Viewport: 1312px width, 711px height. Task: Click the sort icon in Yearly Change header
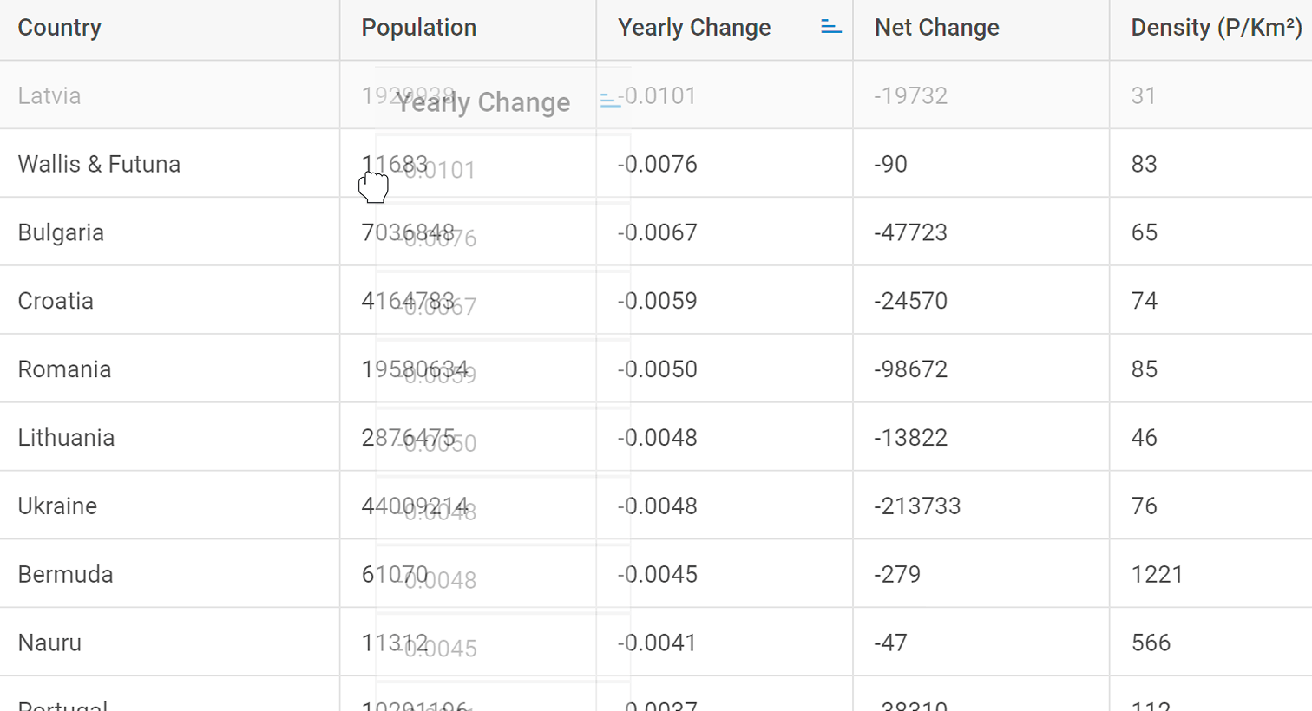click(830, 28)
